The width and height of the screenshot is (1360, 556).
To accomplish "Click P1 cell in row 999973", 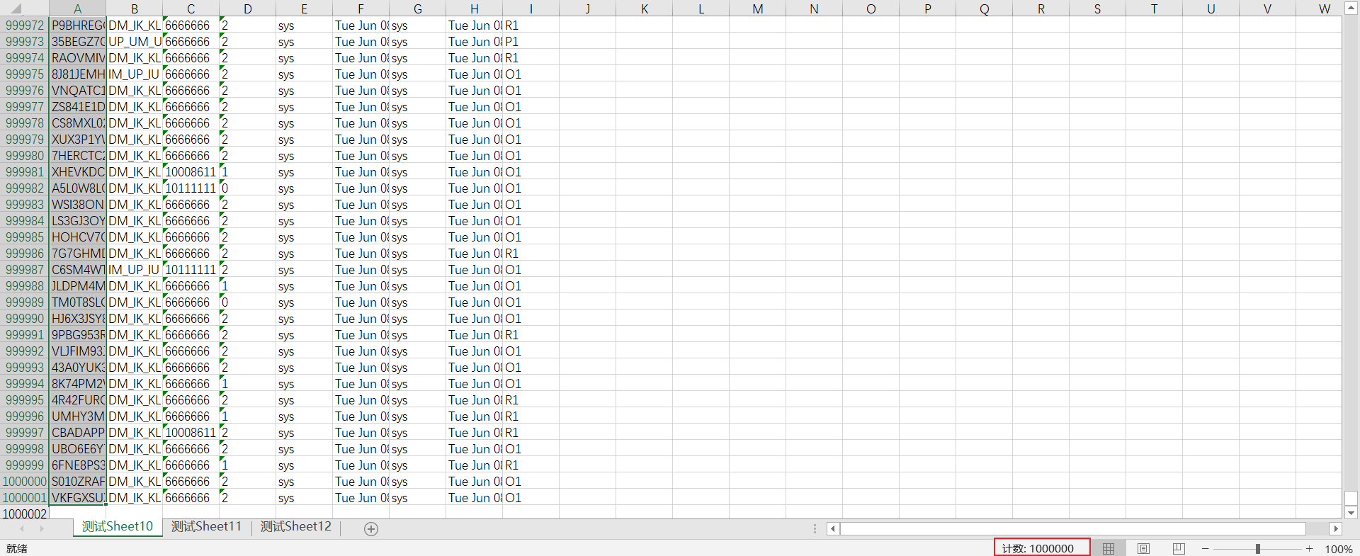I will coord(531,42).
